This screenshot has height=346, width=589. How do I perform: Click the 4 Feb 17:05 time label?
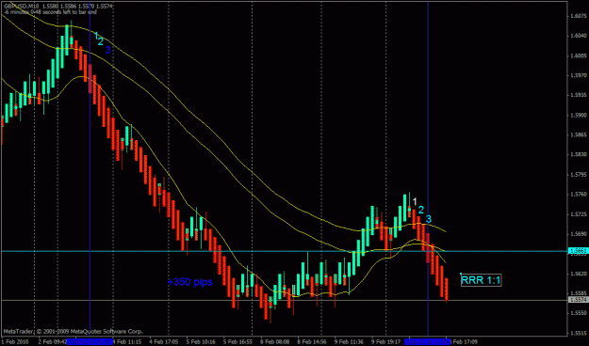(x=163, y=341)
